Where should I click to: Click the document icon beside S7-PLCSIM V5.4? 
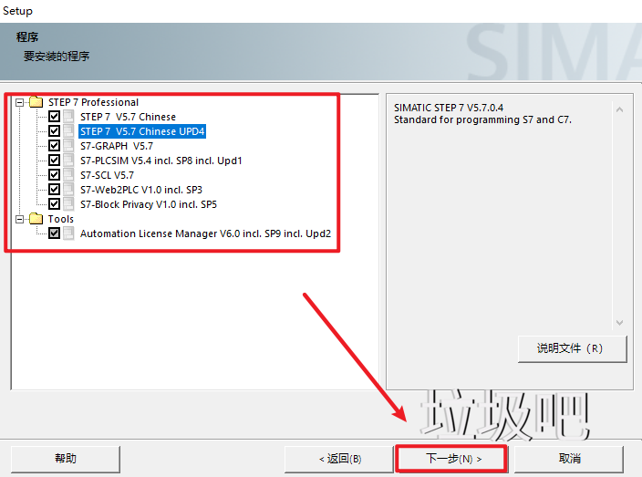coord(69,161)
